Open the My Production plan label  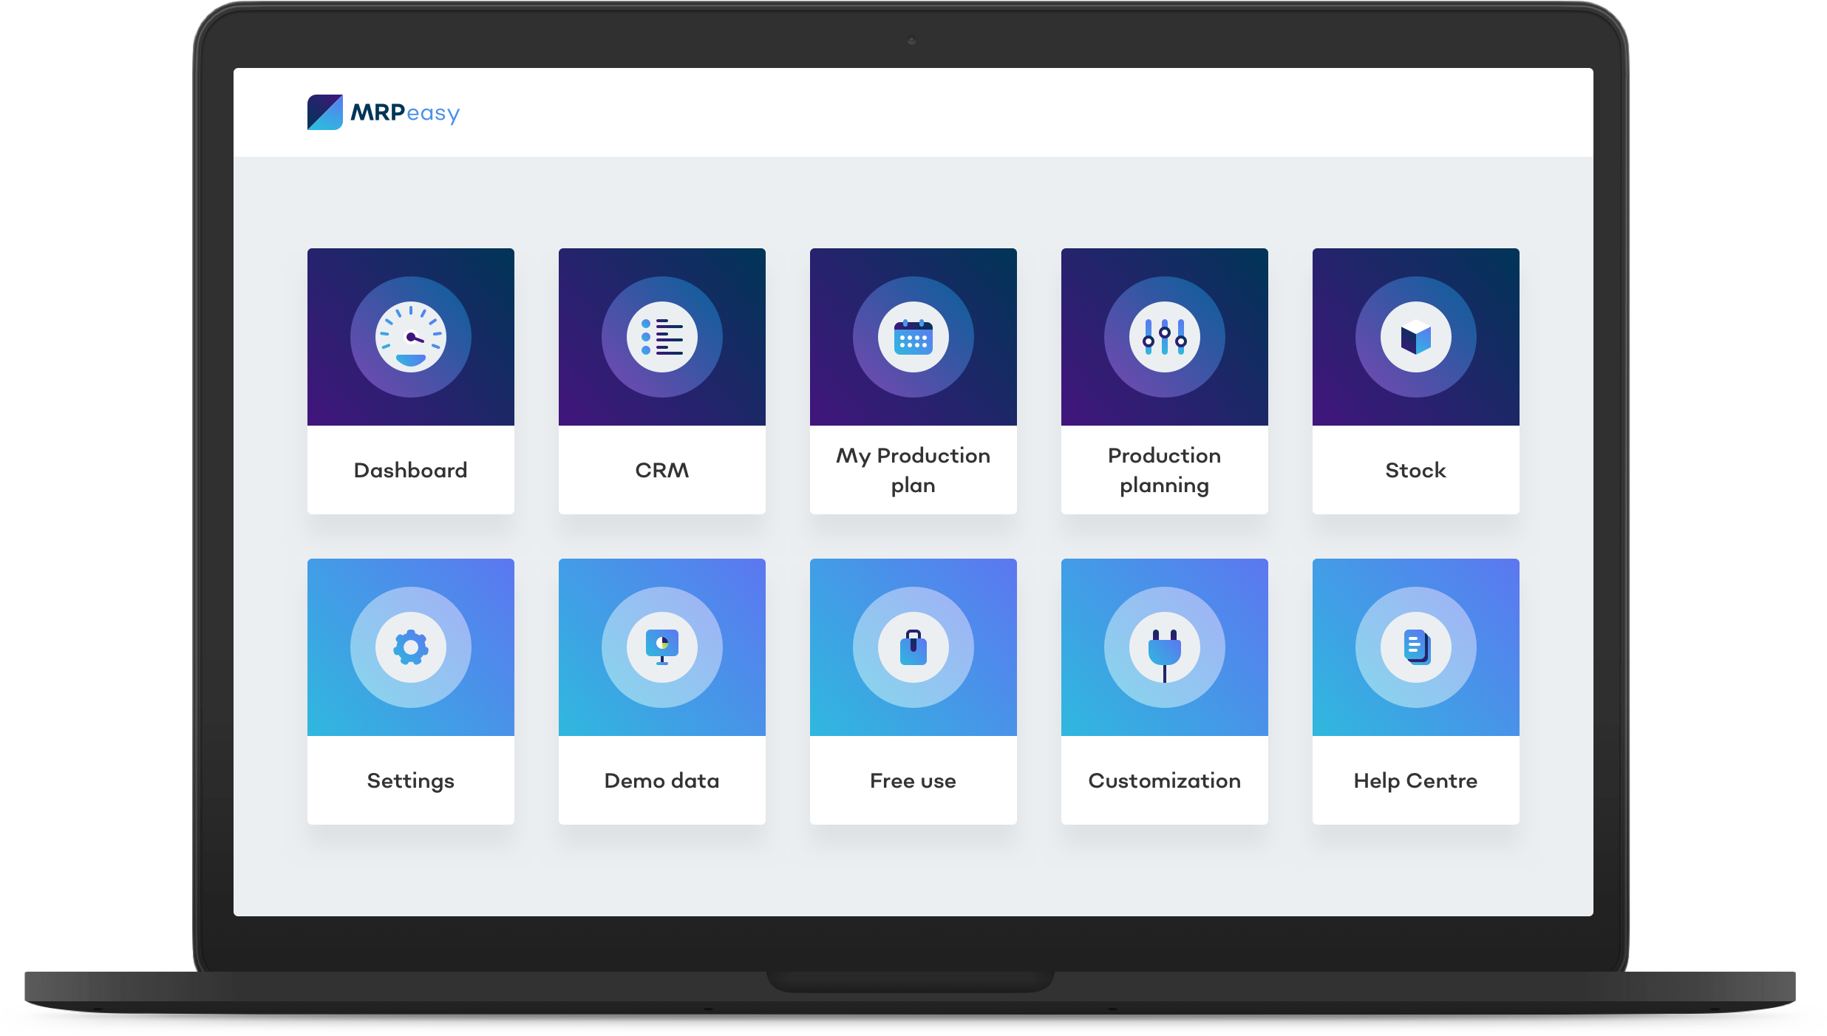tap(913, 470)
